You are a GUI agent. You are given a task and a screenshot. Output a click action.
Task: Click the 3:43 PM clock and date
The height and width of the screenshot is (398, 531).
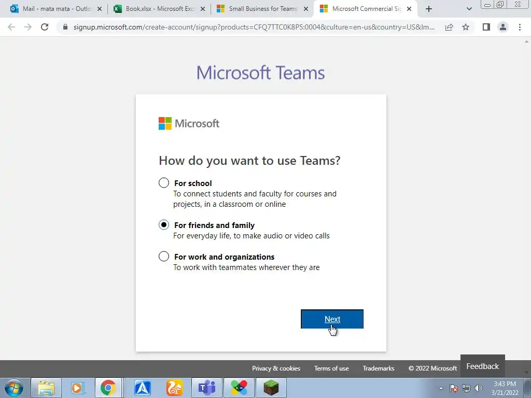(x=505, y=388)
